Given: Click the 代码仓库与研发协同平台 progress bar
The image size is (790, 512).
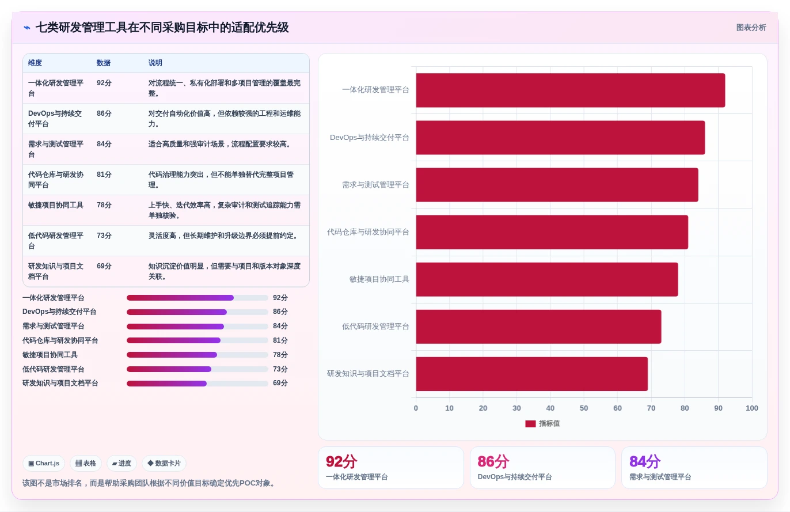Looking at the screenshot, I should tap(197, 340).
